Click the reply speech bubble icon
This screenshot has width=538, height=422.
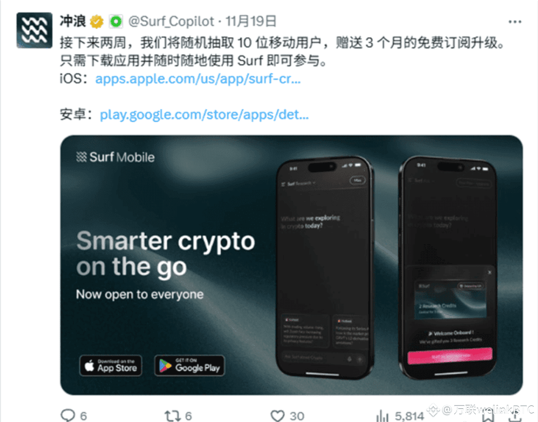point(68,415)
